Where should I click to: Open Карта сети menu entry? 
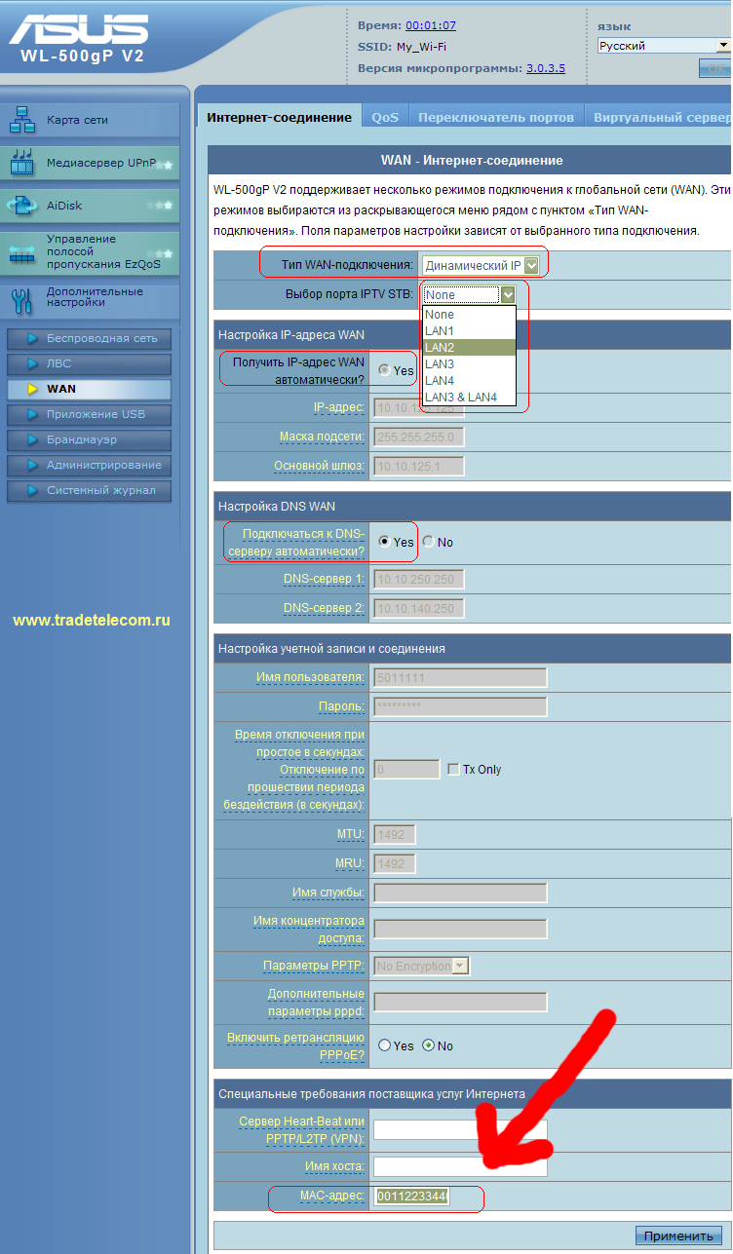[x=90, y=121]
